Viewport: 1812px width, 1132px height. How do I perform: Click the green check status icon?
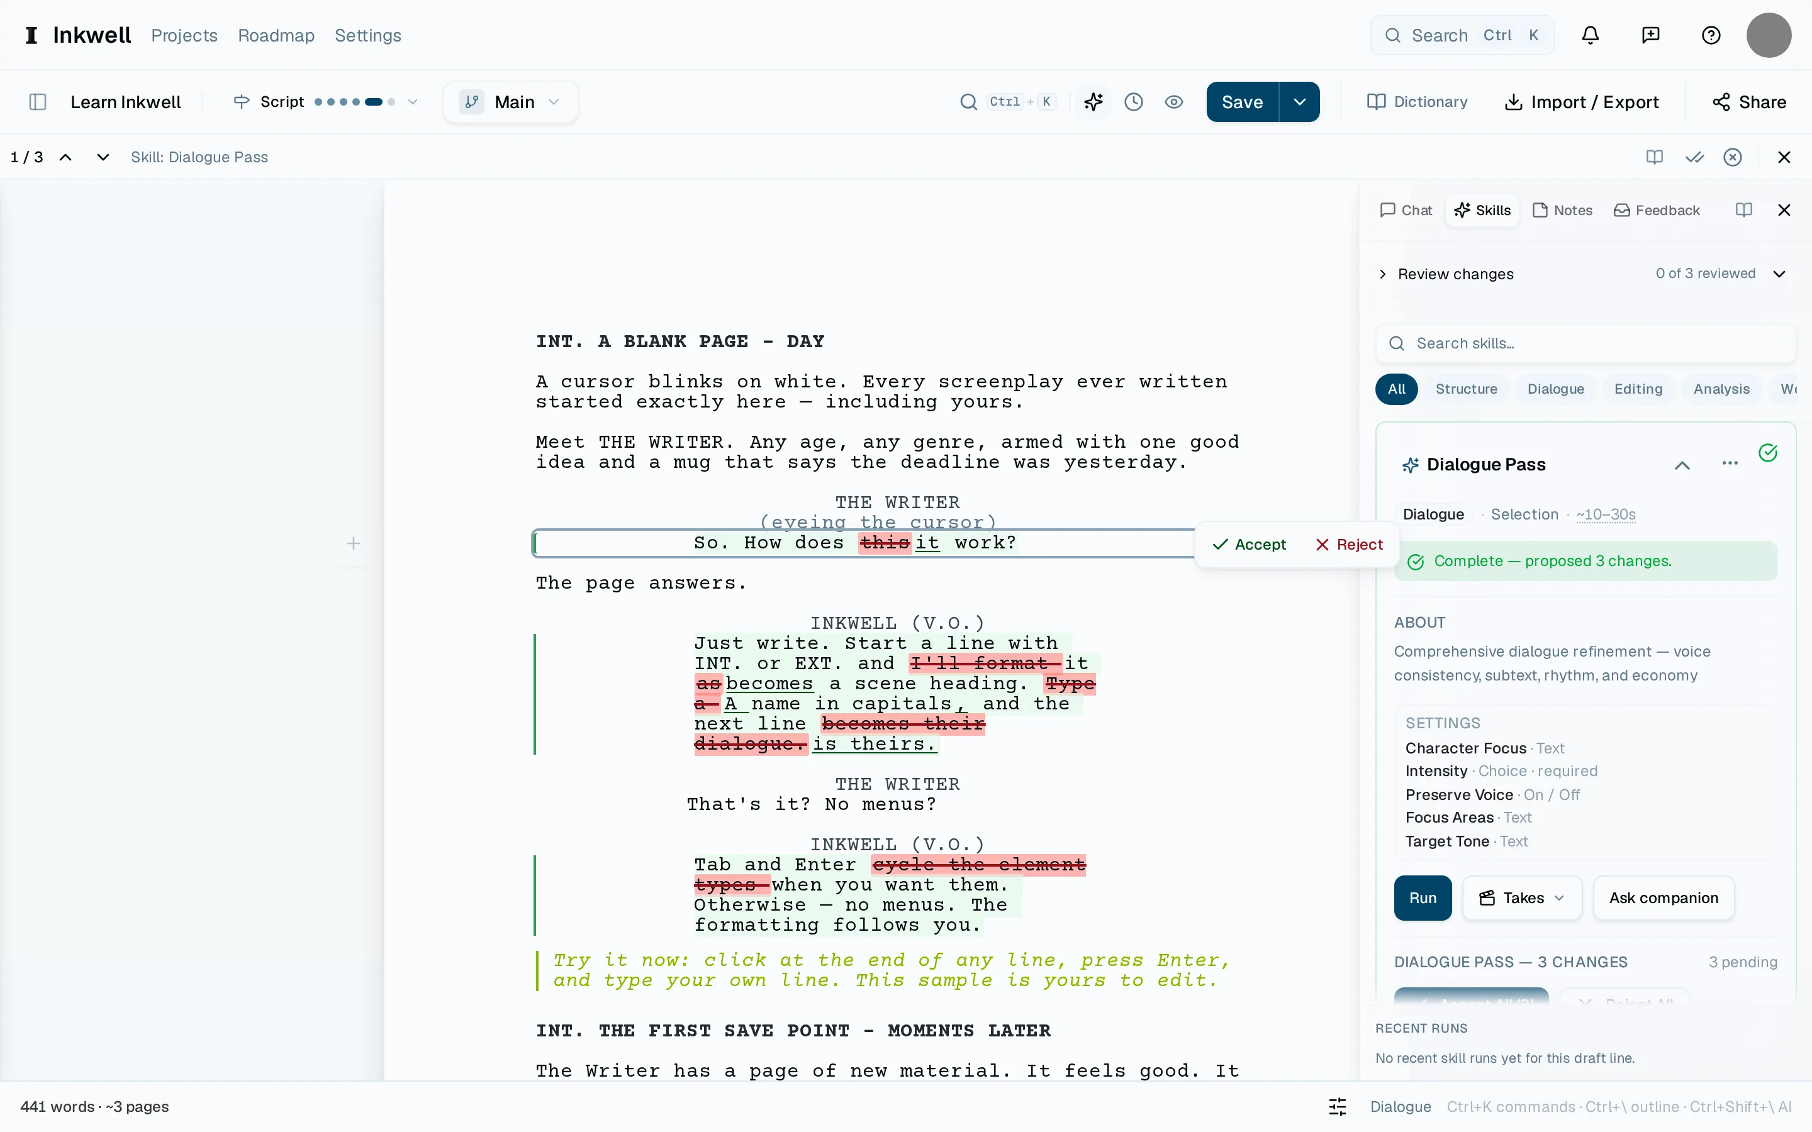coord(1768,453)
